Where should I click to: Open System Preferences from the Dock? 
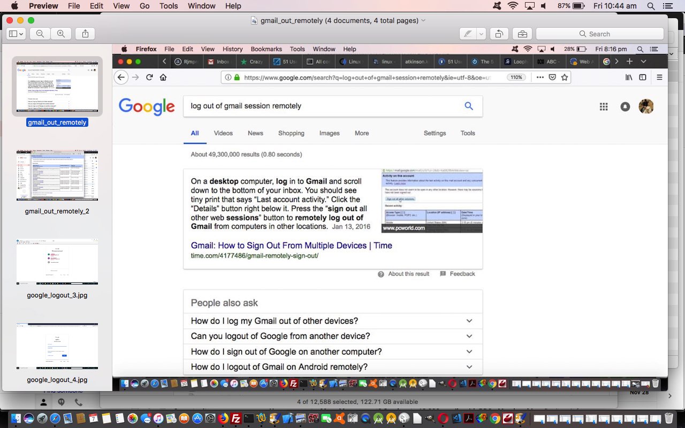[x=210, y=418]
